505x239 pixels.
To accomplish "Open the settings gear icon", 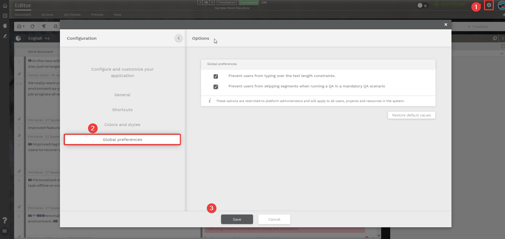I will click(489, 5).
